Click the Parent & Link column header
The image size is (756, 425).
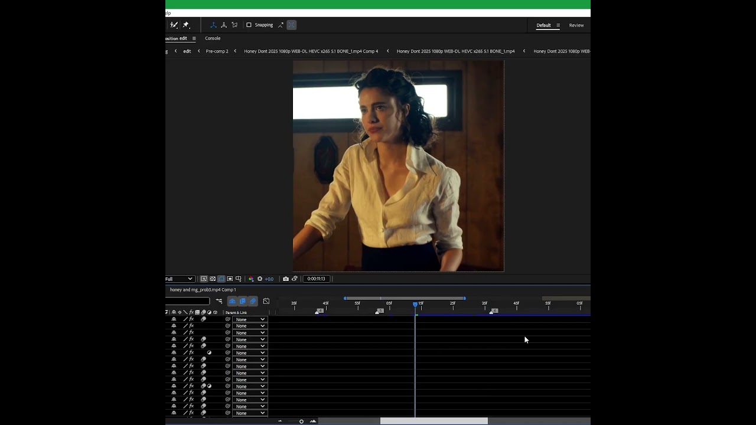[236, 312]
